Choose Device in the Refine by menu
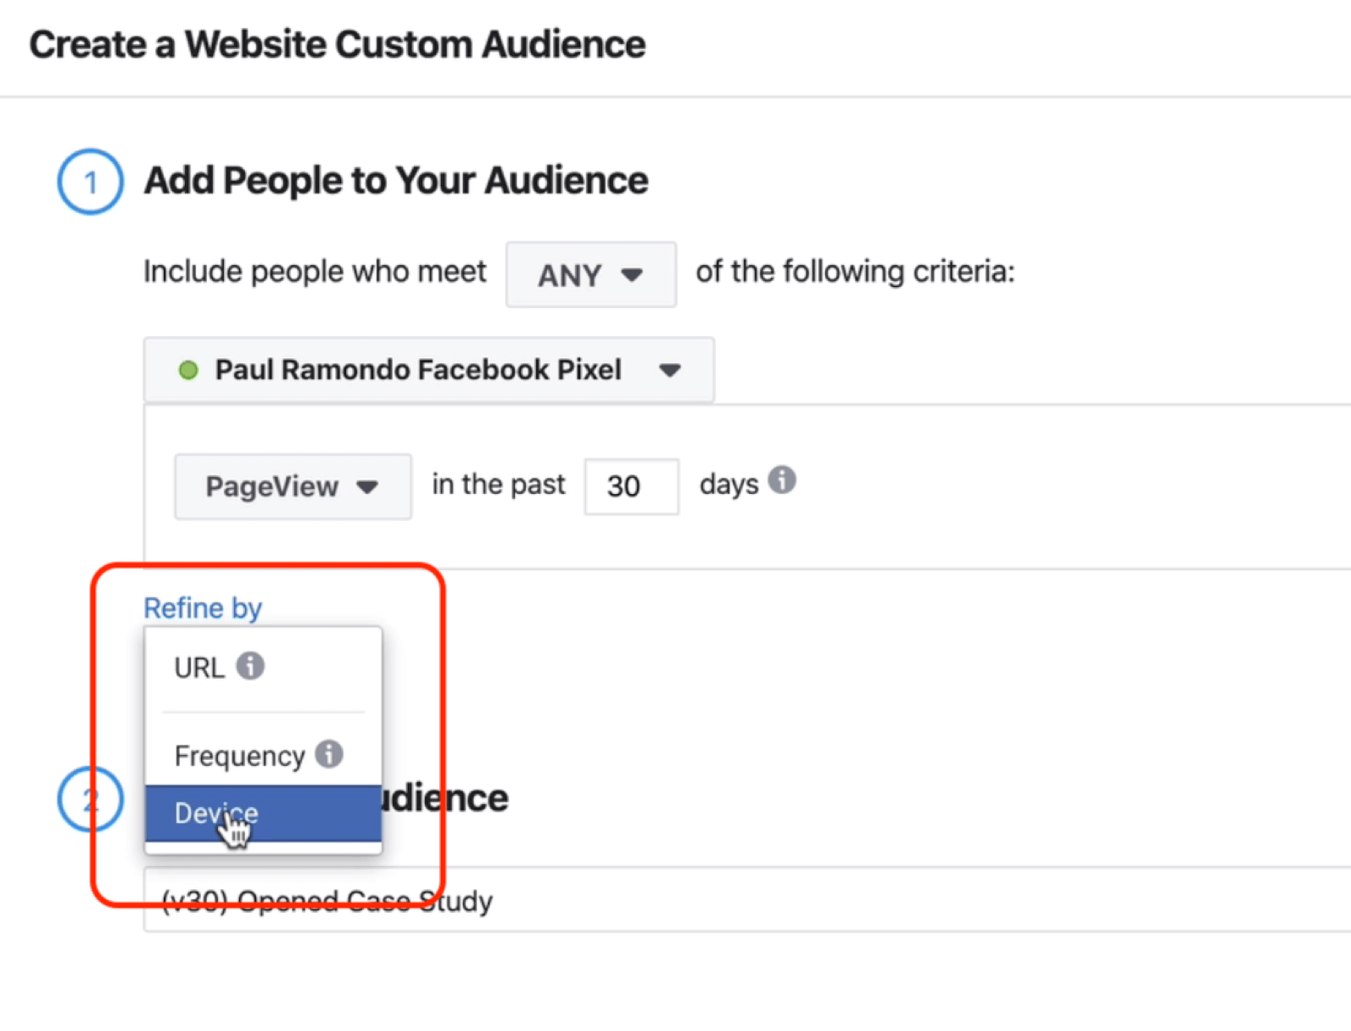This screenshot has height=1031, width=1351. (263, 813)
